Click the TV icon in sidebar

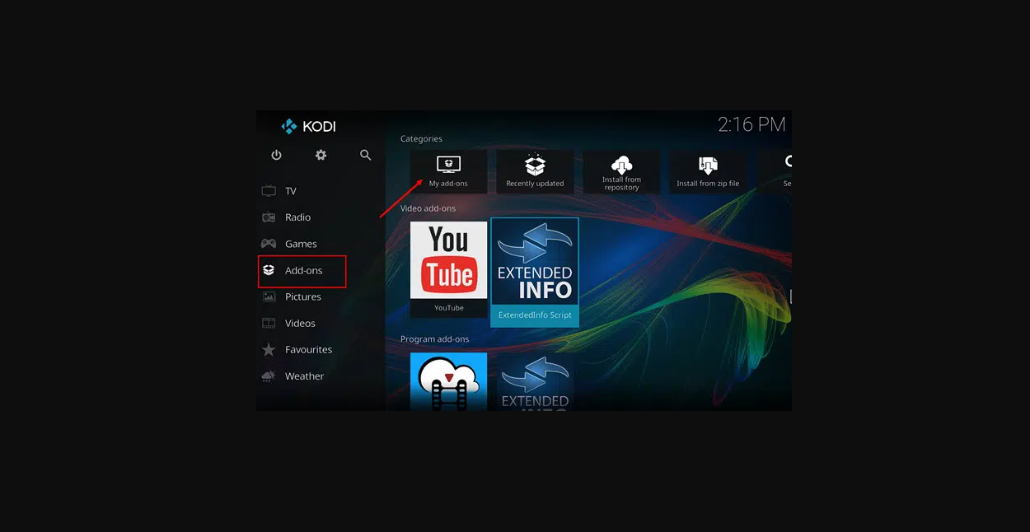(x=269, y=191)
